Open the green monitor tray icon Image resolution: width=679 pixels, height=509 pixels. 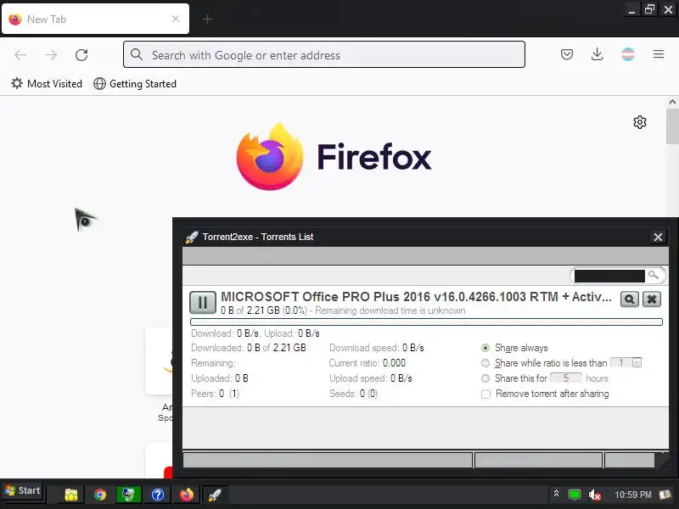click(x=575, y=495)
